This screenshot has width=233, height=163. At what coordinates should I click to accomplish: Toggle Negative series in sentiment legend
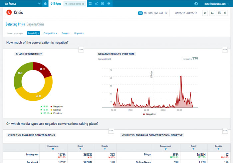pyautogui.click(x=57, y=106)
